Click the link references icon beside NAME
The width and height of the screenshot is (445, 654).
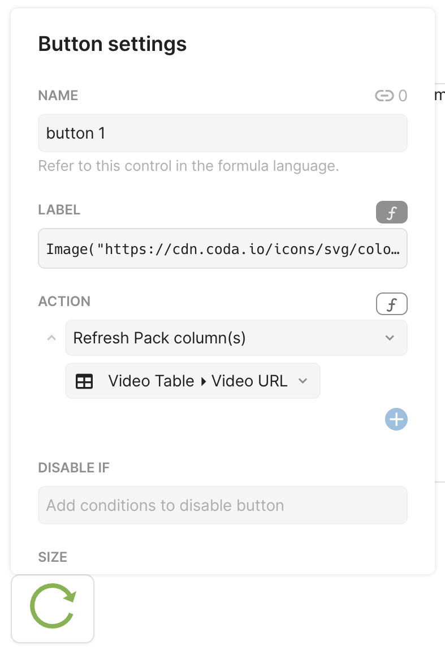[384, 96]
